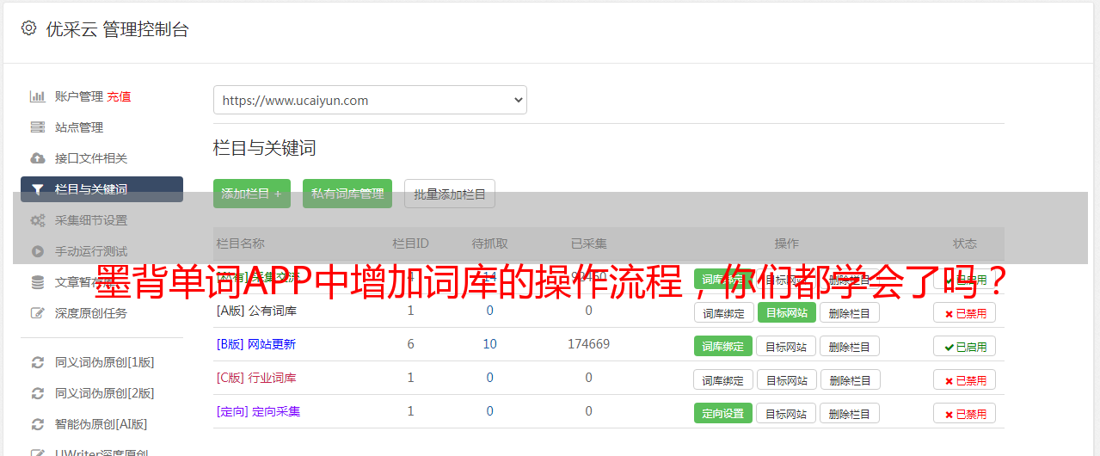Image resolution: width=1100 pixels, height=456 pixels.
Task: Click the [B版] 网站更新 column name
Action: (256, 344)
